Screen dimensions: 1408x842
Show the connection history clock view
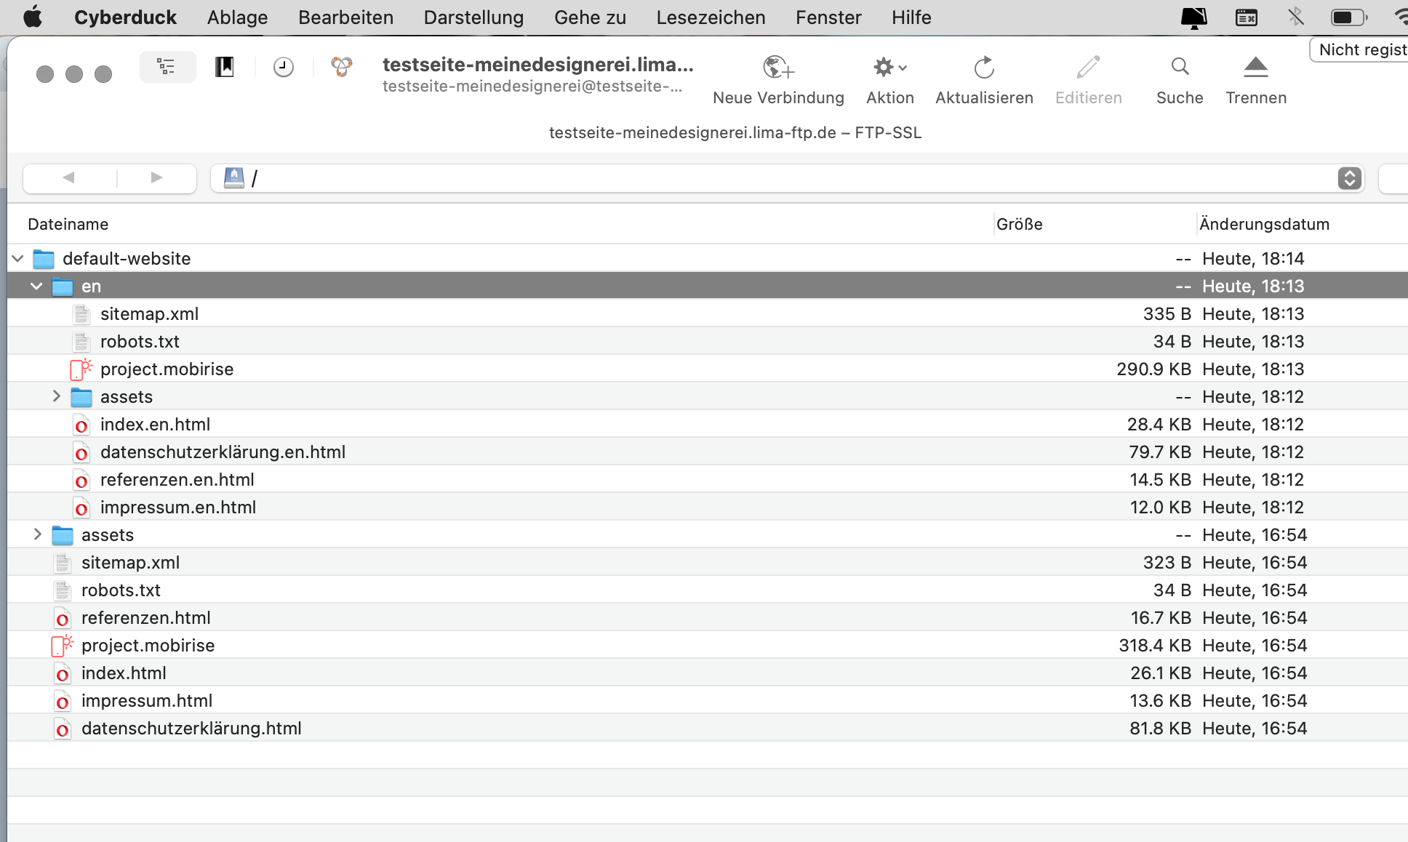(283, 68)
